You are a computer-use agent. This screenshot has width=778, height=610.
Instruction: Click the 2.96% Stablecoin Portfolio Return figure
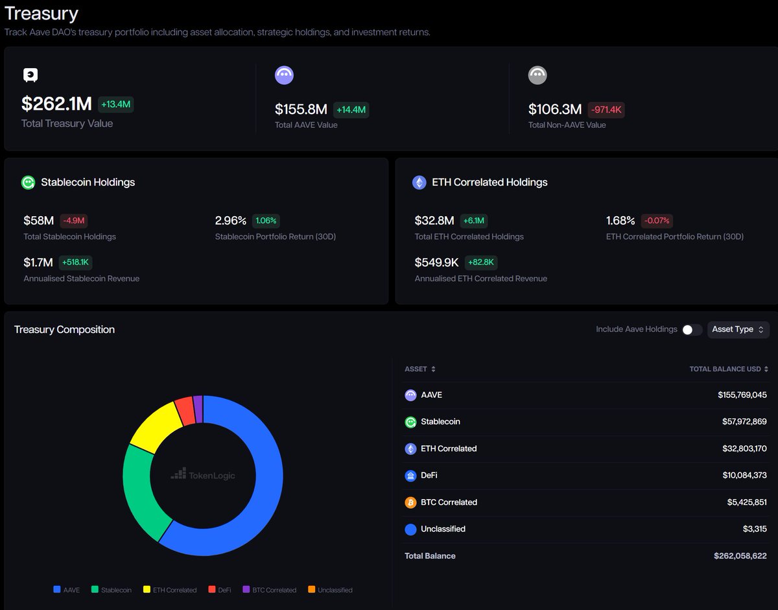click(x=231, y=221)
